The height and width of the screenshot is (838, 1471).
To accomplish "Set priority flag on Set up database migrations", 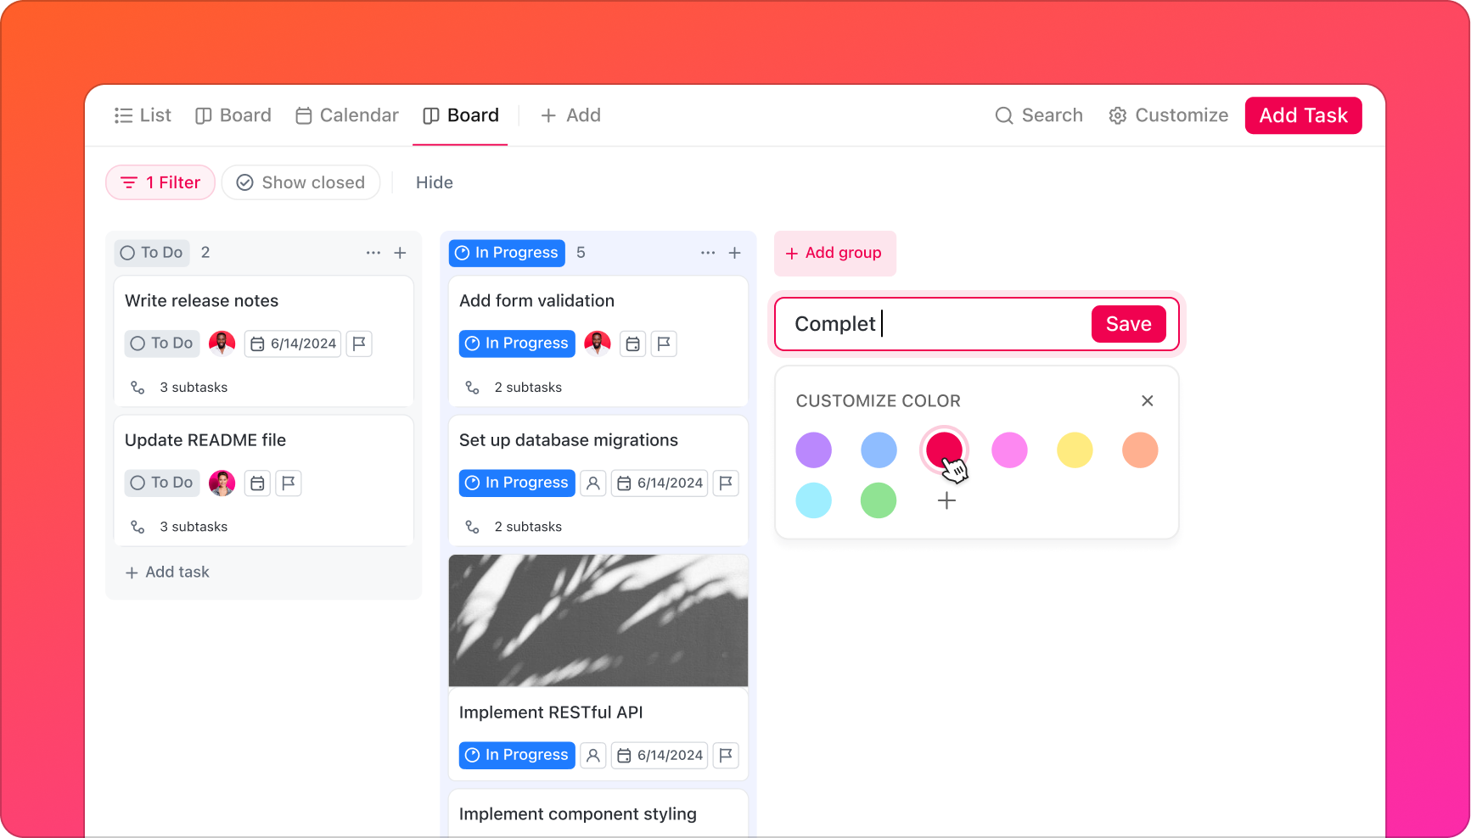I will 726,483.
